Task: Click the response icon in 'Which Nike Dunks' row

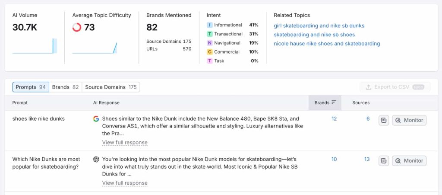Action: click(x=384, y=161)
